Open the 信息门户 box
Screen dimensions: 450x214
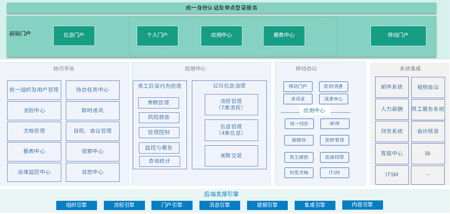74,36
